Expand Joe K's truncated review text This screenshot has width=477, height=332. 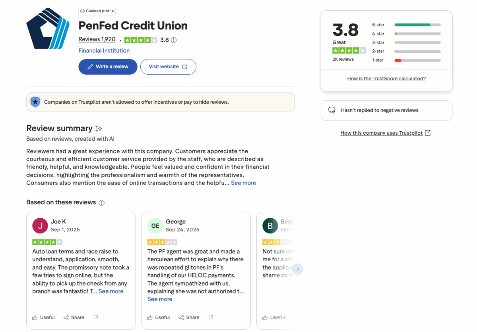coord(111,291)
